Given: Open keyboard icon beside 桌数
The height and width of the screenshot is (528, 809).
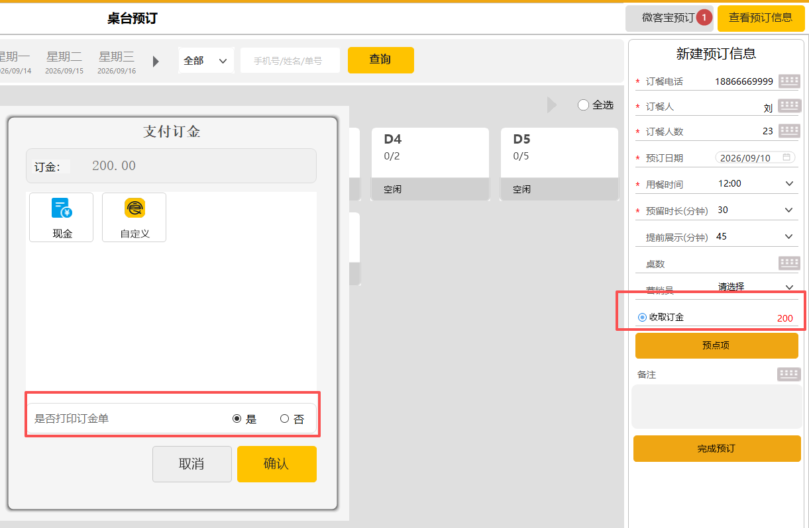Looking at the screenshot, I should (x=789, y=263).
